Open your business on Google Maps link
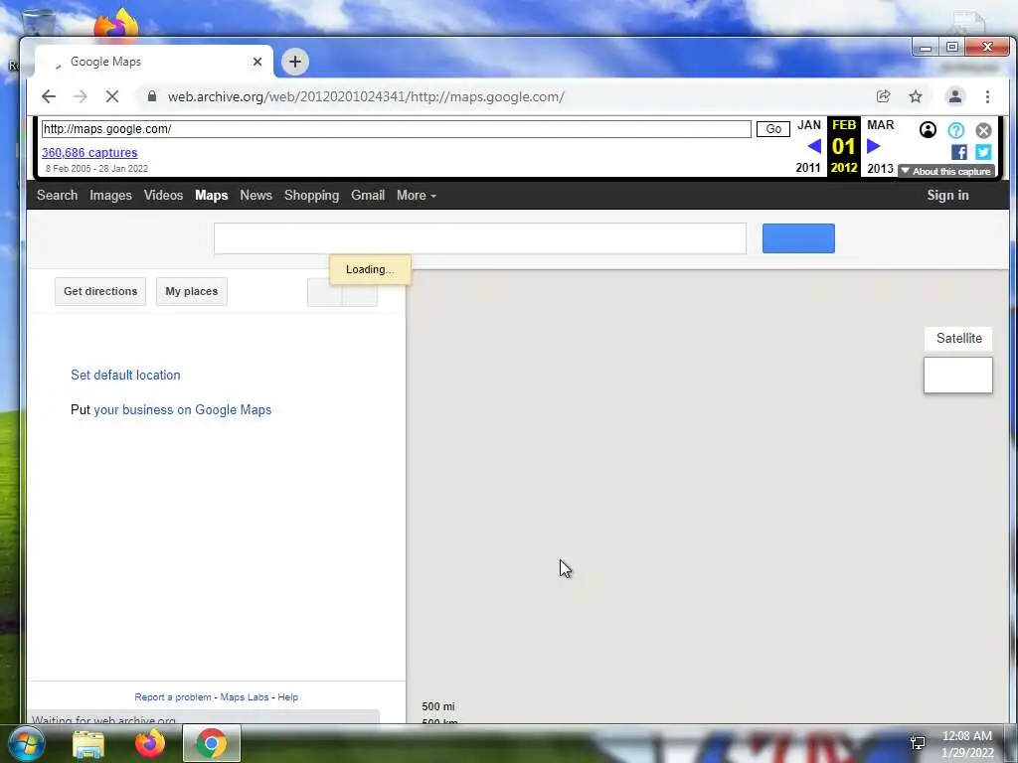This screenshot has height=763, width=1018. 183,410
